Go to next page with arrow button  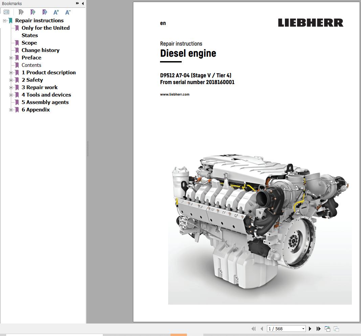[310, 328]
